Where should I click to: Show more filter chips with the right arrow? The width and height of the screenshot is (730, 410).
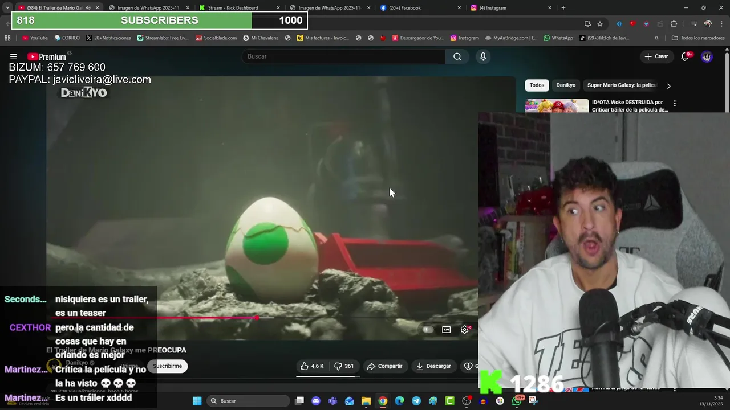(x=669, y=85)
